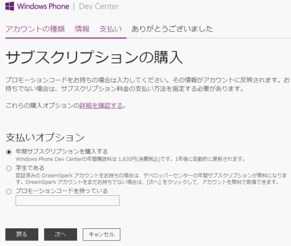Select プロモーションコードを持っている radio option
291x246 pixels.
tap(9, 191)
